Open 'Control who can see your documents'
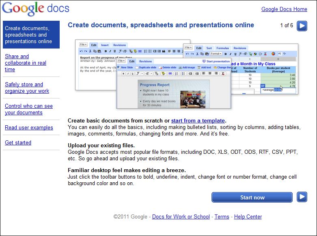Image resolution: width=317 pixels, height=236 pixels. pyautogui.click(x=29, y=109)
